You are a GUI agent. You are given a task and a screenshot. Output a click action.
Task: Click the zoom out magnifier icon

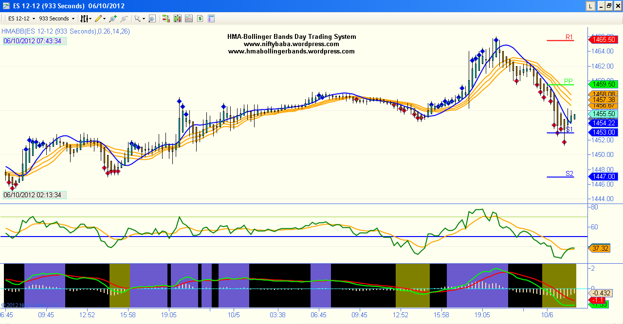[x=124, y=18]
